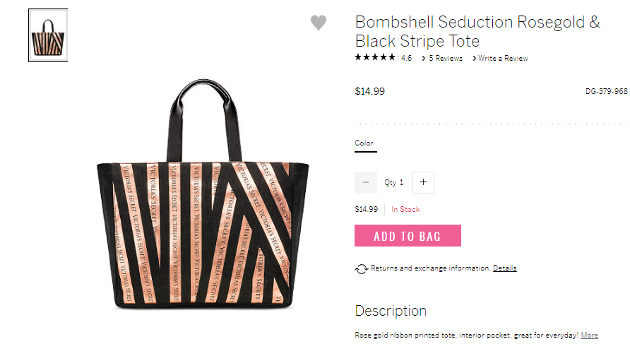630x344 pixels.
Task: Open the Write a Review link
Action: point(503,58)
